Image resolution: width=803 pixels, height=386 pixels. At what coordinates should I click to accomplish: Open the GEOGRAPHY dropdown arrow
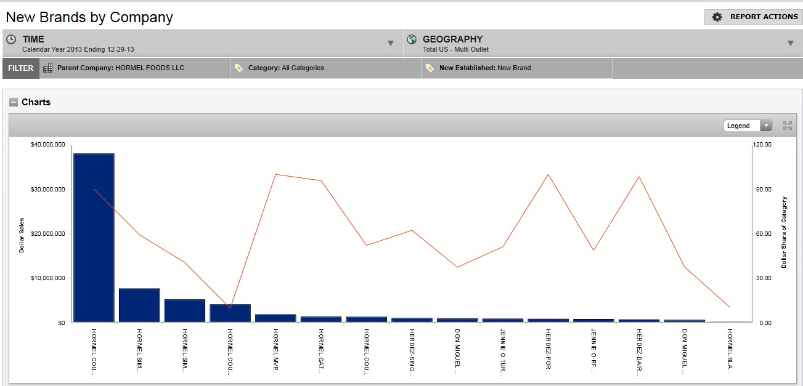tap(790, 43)
